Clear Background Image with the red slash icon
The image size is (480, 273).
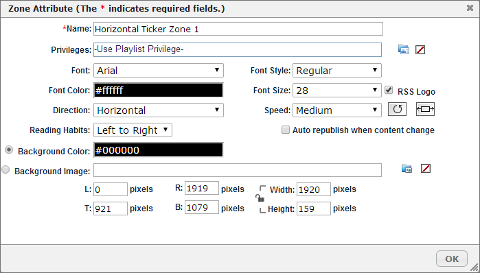(x=426, y=169)
